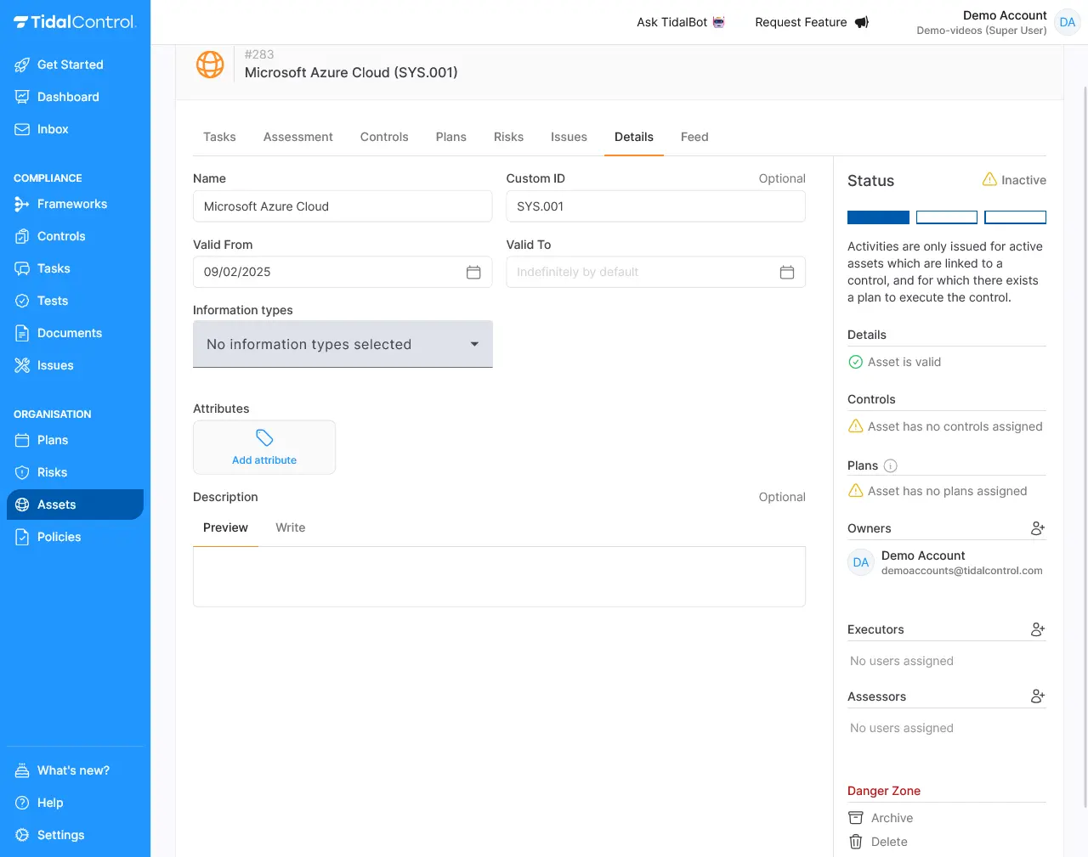
Task: Open Get Started rocket icon
Action: tap(22, 65)
